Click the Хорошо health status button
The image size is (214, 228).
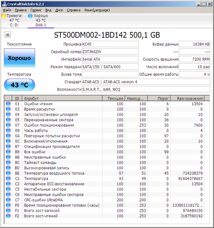[x=20, y=58]
